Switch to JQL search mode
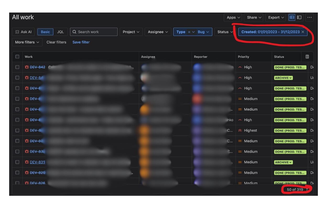326x201 pixels. [x=60, y=32]
